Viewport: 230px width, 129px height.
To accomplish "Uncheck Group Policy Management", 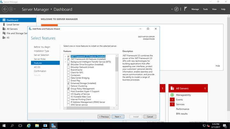I will coord(68,89).
